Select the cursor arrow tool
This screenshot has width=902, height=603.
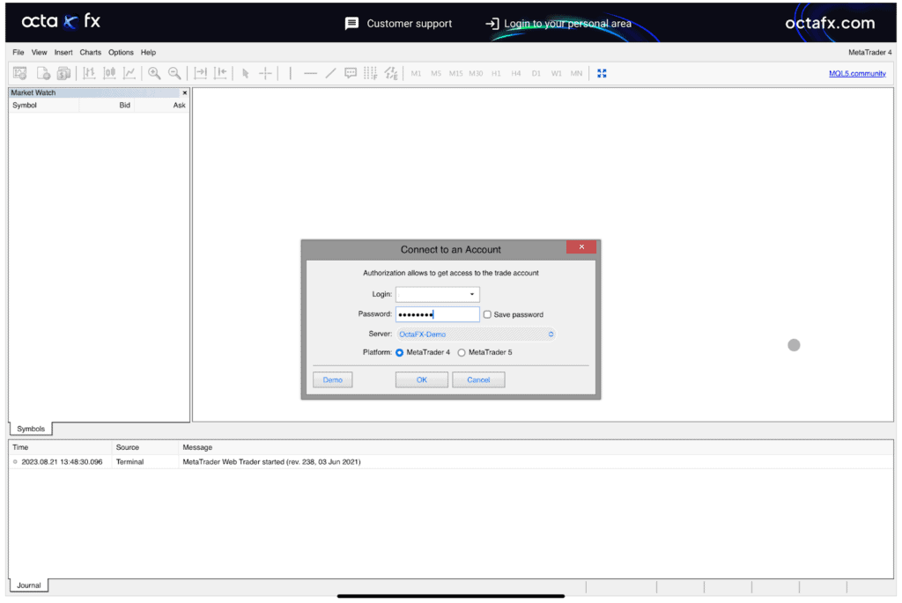point(246,73)
